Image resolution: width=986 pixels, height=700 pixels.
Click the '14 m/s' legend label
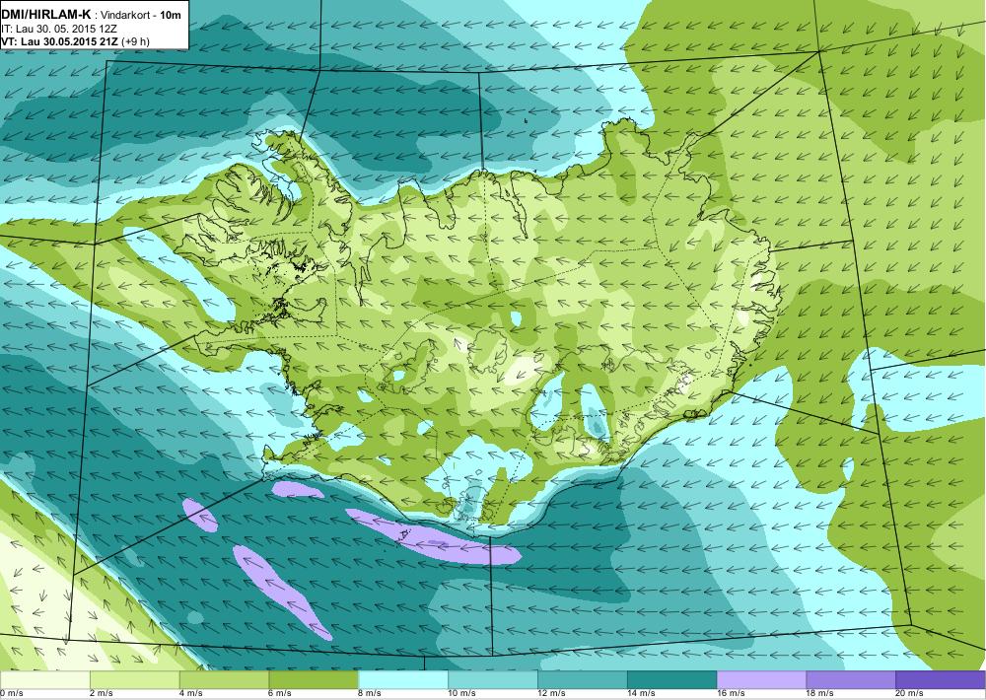[x=642, y=694]
